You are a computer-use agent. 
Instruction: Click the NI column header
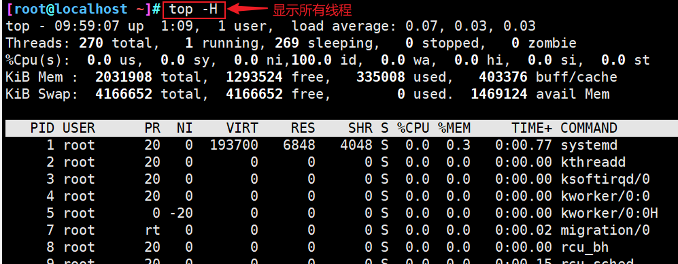(185, 128)
